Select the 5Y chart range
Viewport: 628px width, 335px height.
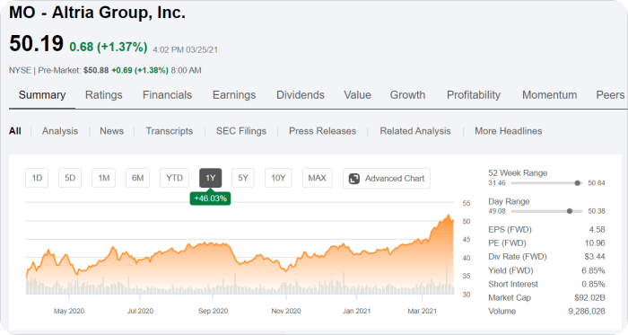243,178
